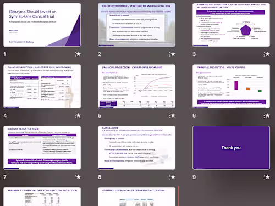The height and width of the screenshot is (206, 275).
Task: Click transition star icon under slide 6
Action: click(267, 115)
